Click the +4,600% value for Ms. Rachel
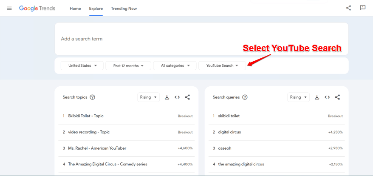 tap(185, 148)
